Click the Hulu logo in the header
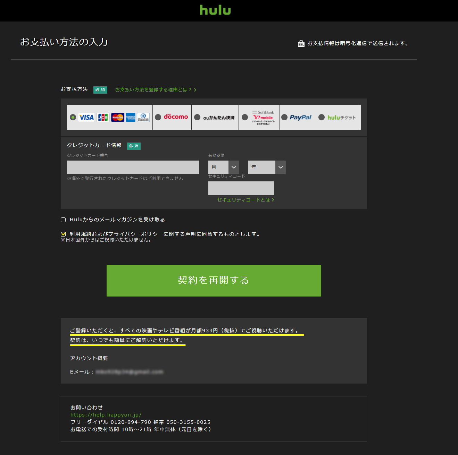This screenshot has width=458, height=455. point(215,10)
